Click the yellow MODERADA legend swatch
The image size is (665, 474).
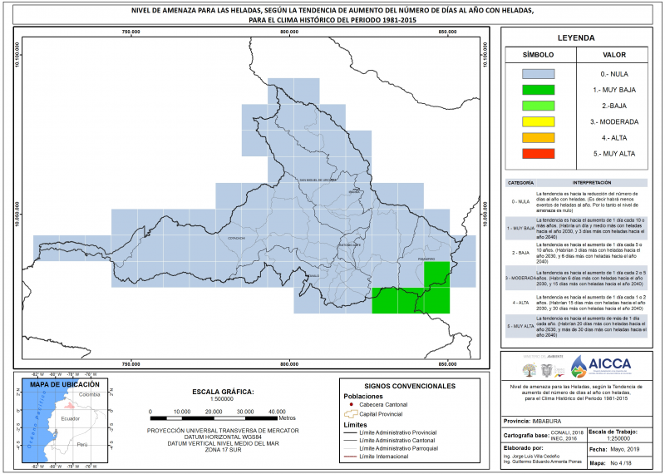[x=538, y=121]
